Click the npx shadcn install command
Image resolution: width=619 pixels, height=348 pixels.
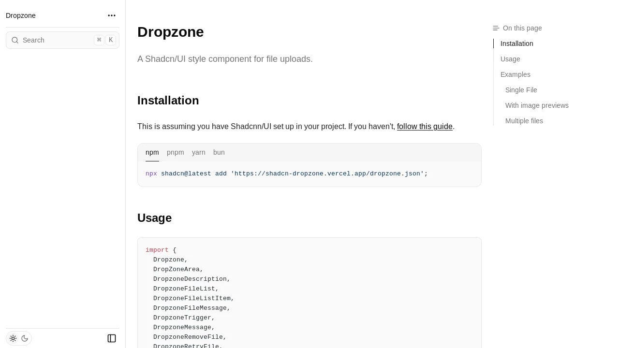click(x=287, y=174)
